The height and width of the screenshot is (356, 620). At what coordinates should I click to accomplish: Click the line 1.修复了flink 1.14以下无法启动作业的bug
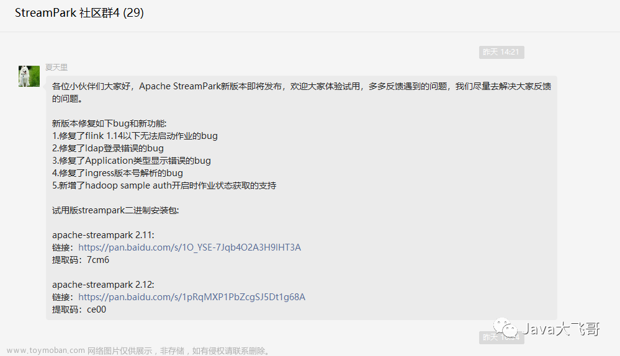(135, 136)
